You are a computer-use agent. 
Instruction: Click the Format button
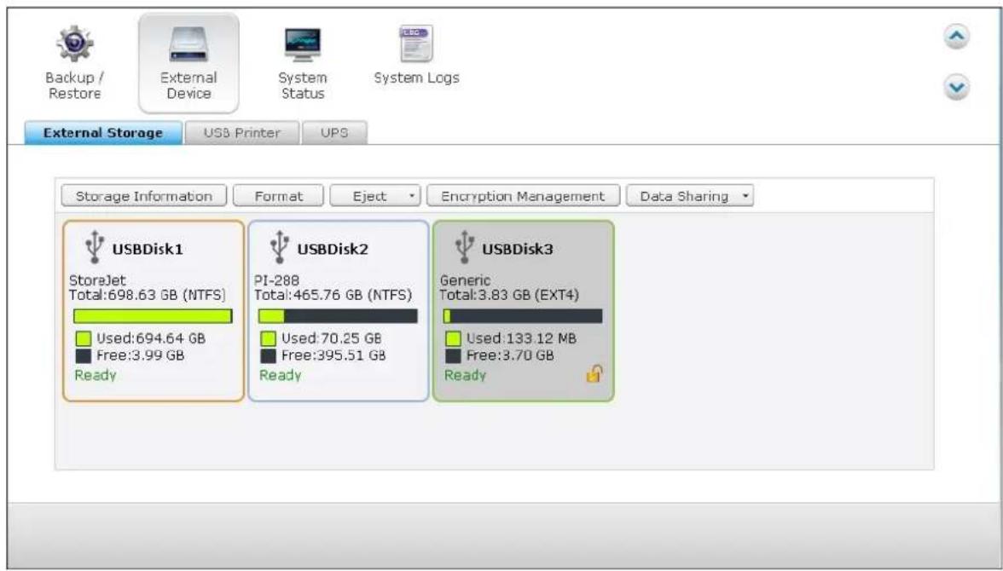pyautogui.click(x=279, y=196)
